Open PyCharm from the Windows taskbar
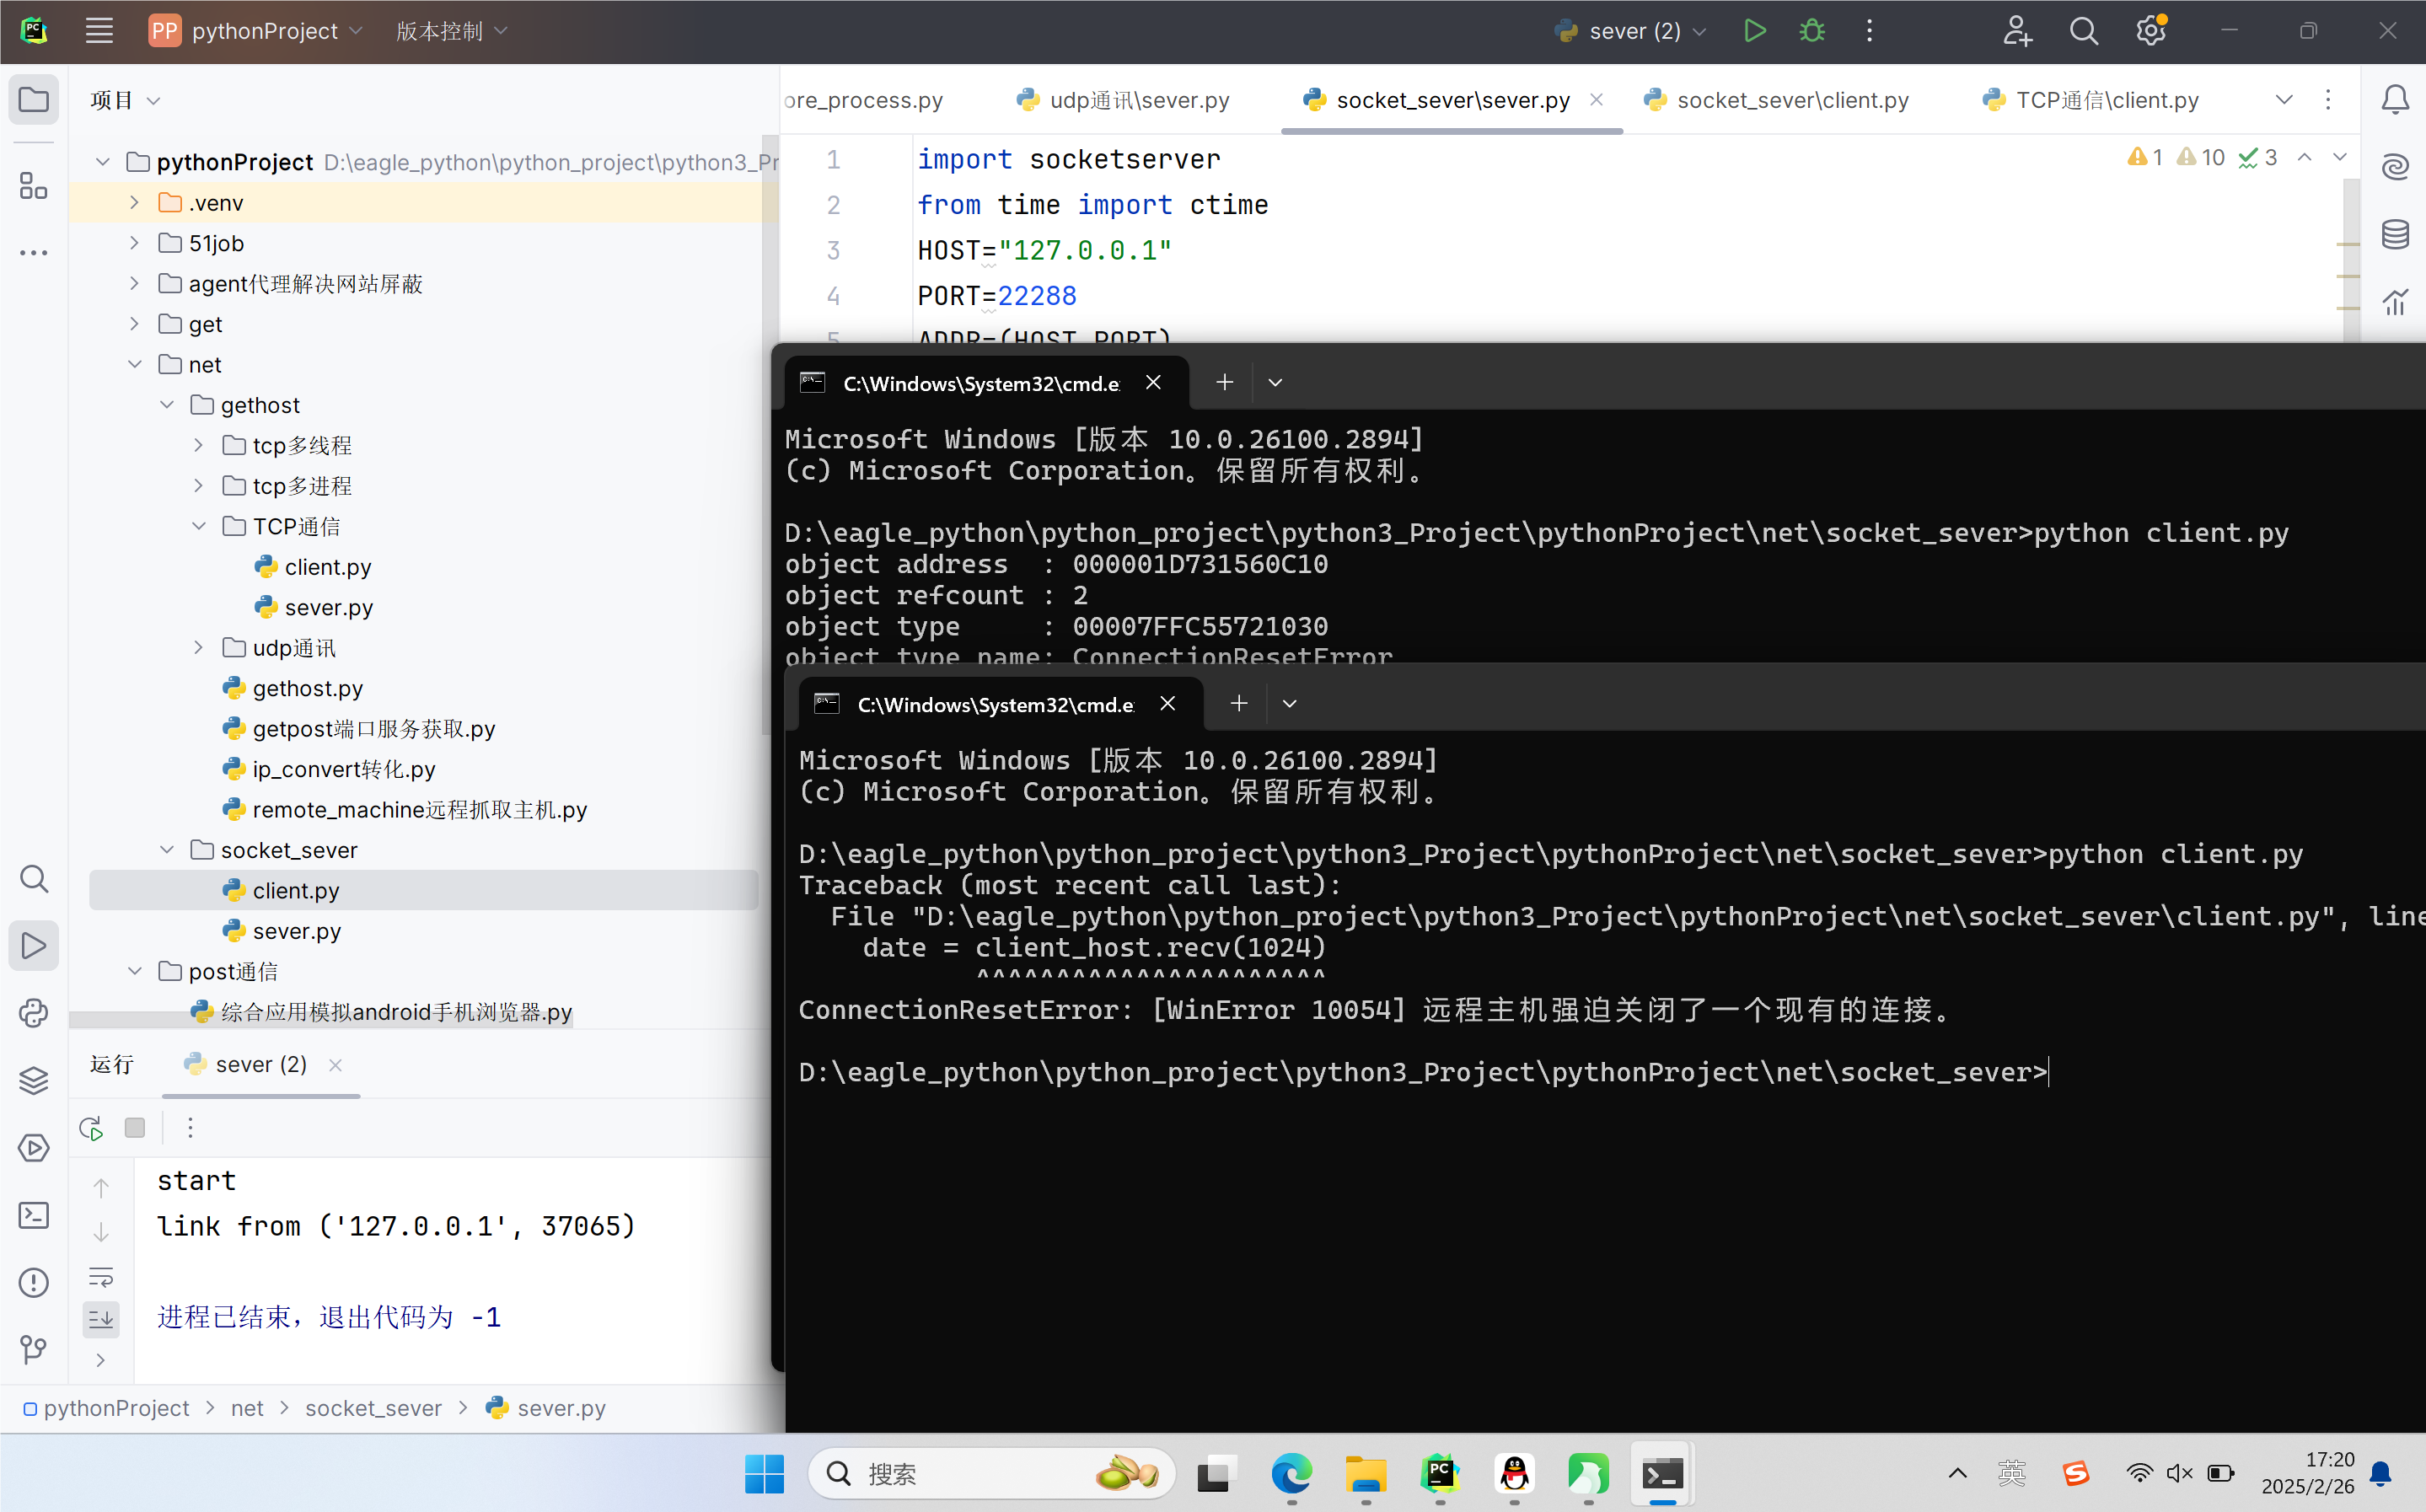This screenshot has width=2426, height=1512. [x=1439, y=1474]
